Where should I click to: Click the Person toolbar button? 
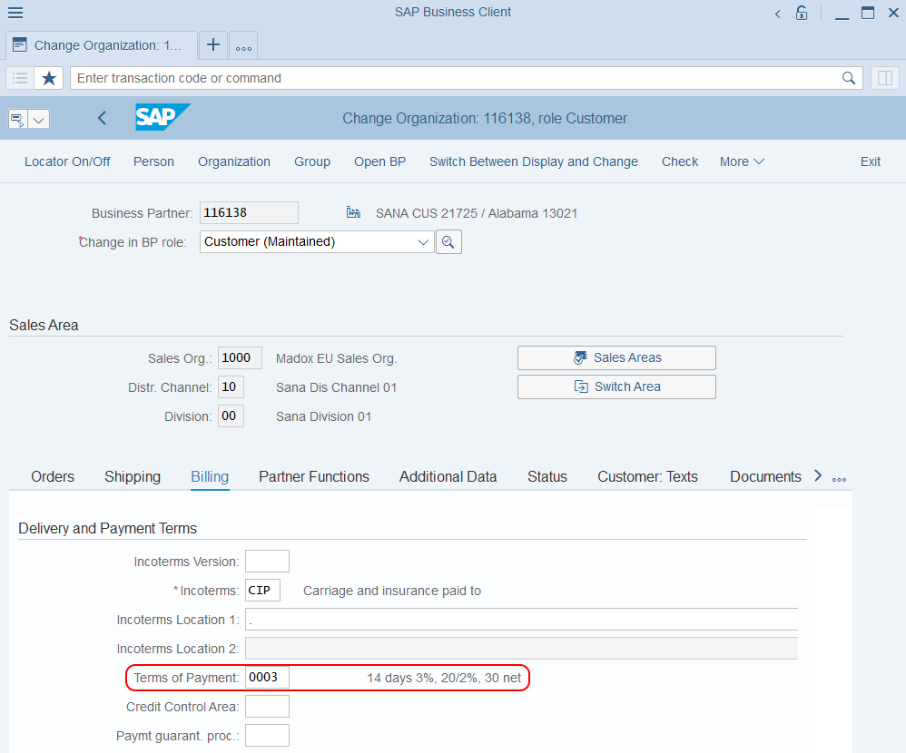(153, 161)
